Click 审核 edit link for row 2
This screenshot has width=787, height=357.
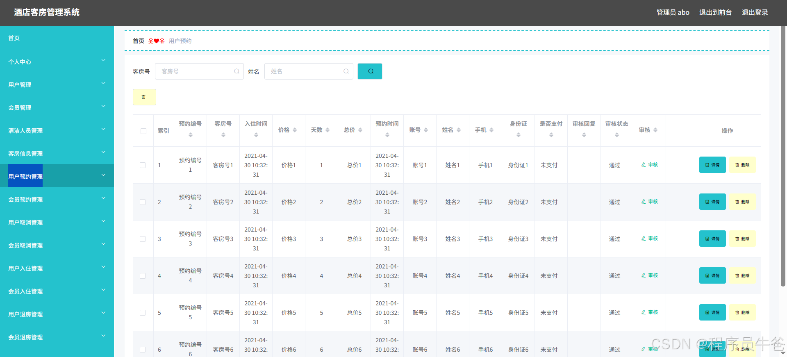[x=650, y=202]
